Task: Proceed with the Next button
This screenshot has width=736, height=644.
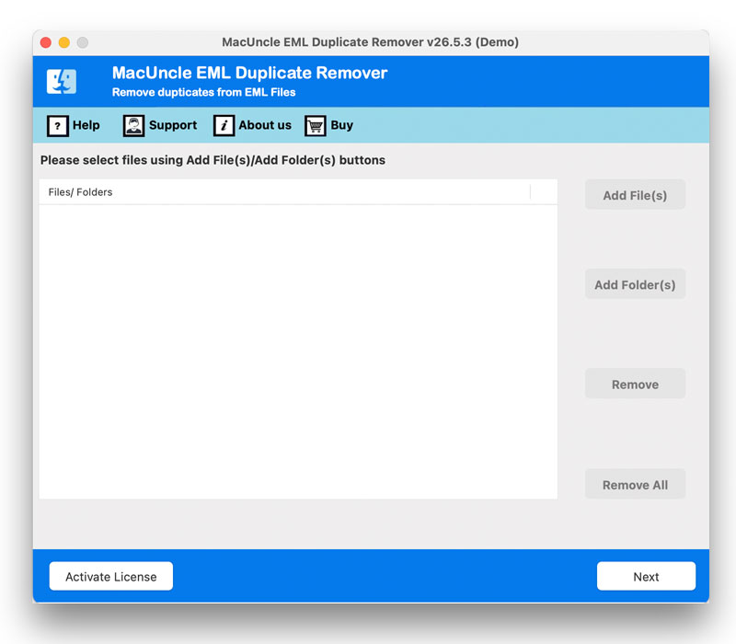Action: click(646, 576)
